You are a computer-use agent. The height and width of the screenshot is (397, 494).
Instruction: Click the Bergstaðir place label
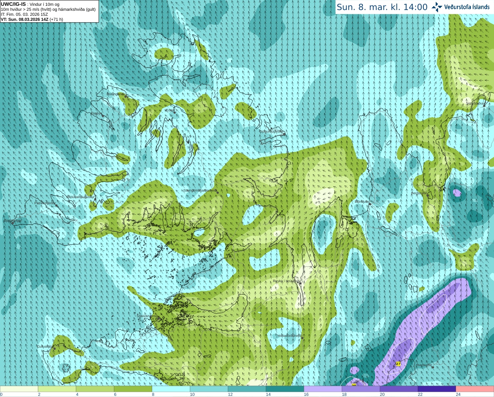coord(419,193)
